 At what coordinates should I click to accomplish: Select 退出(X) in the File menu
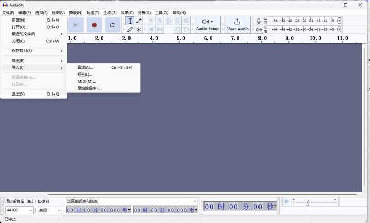33,94
